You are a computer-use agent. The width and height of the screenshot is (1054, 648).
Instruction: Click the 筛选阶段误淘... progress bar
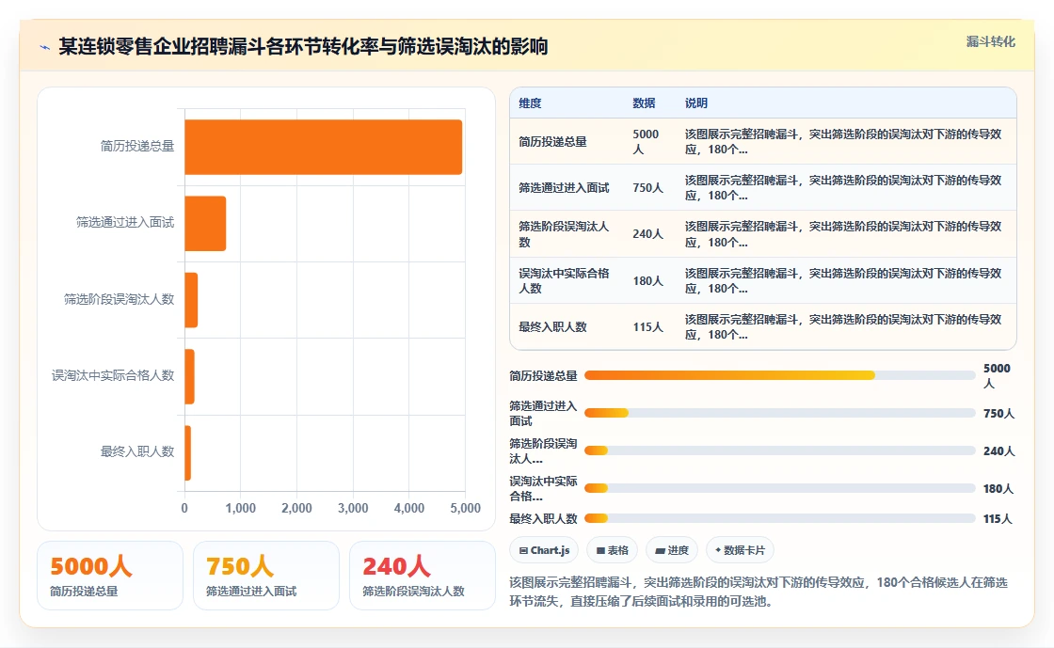tap(780, 450)
